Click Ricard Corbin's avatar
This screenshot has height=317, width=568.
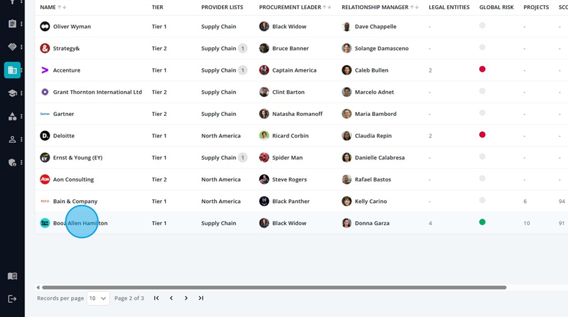click(264, 135)
